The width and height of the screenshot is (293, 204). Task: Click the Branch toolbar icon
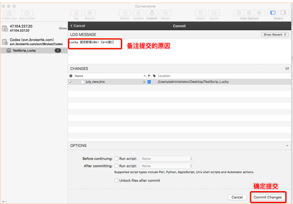[x=90, y=13]
